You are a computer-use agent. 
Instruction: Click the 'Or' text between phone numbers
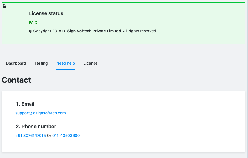(x=49, y=136)
